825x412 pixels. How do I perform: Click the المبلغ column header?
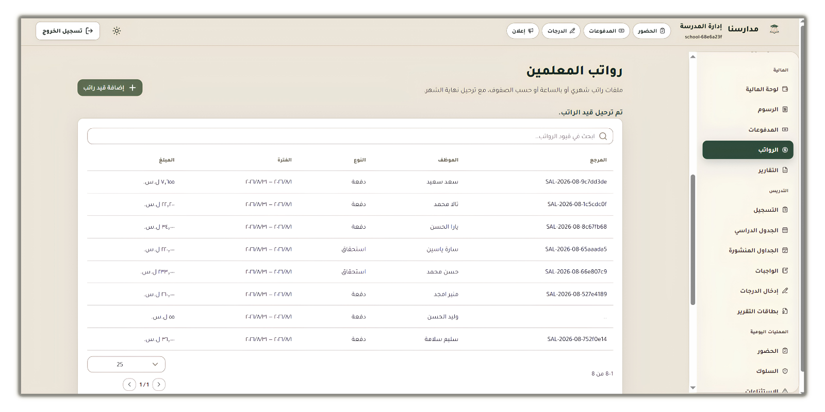click(167, 160)
